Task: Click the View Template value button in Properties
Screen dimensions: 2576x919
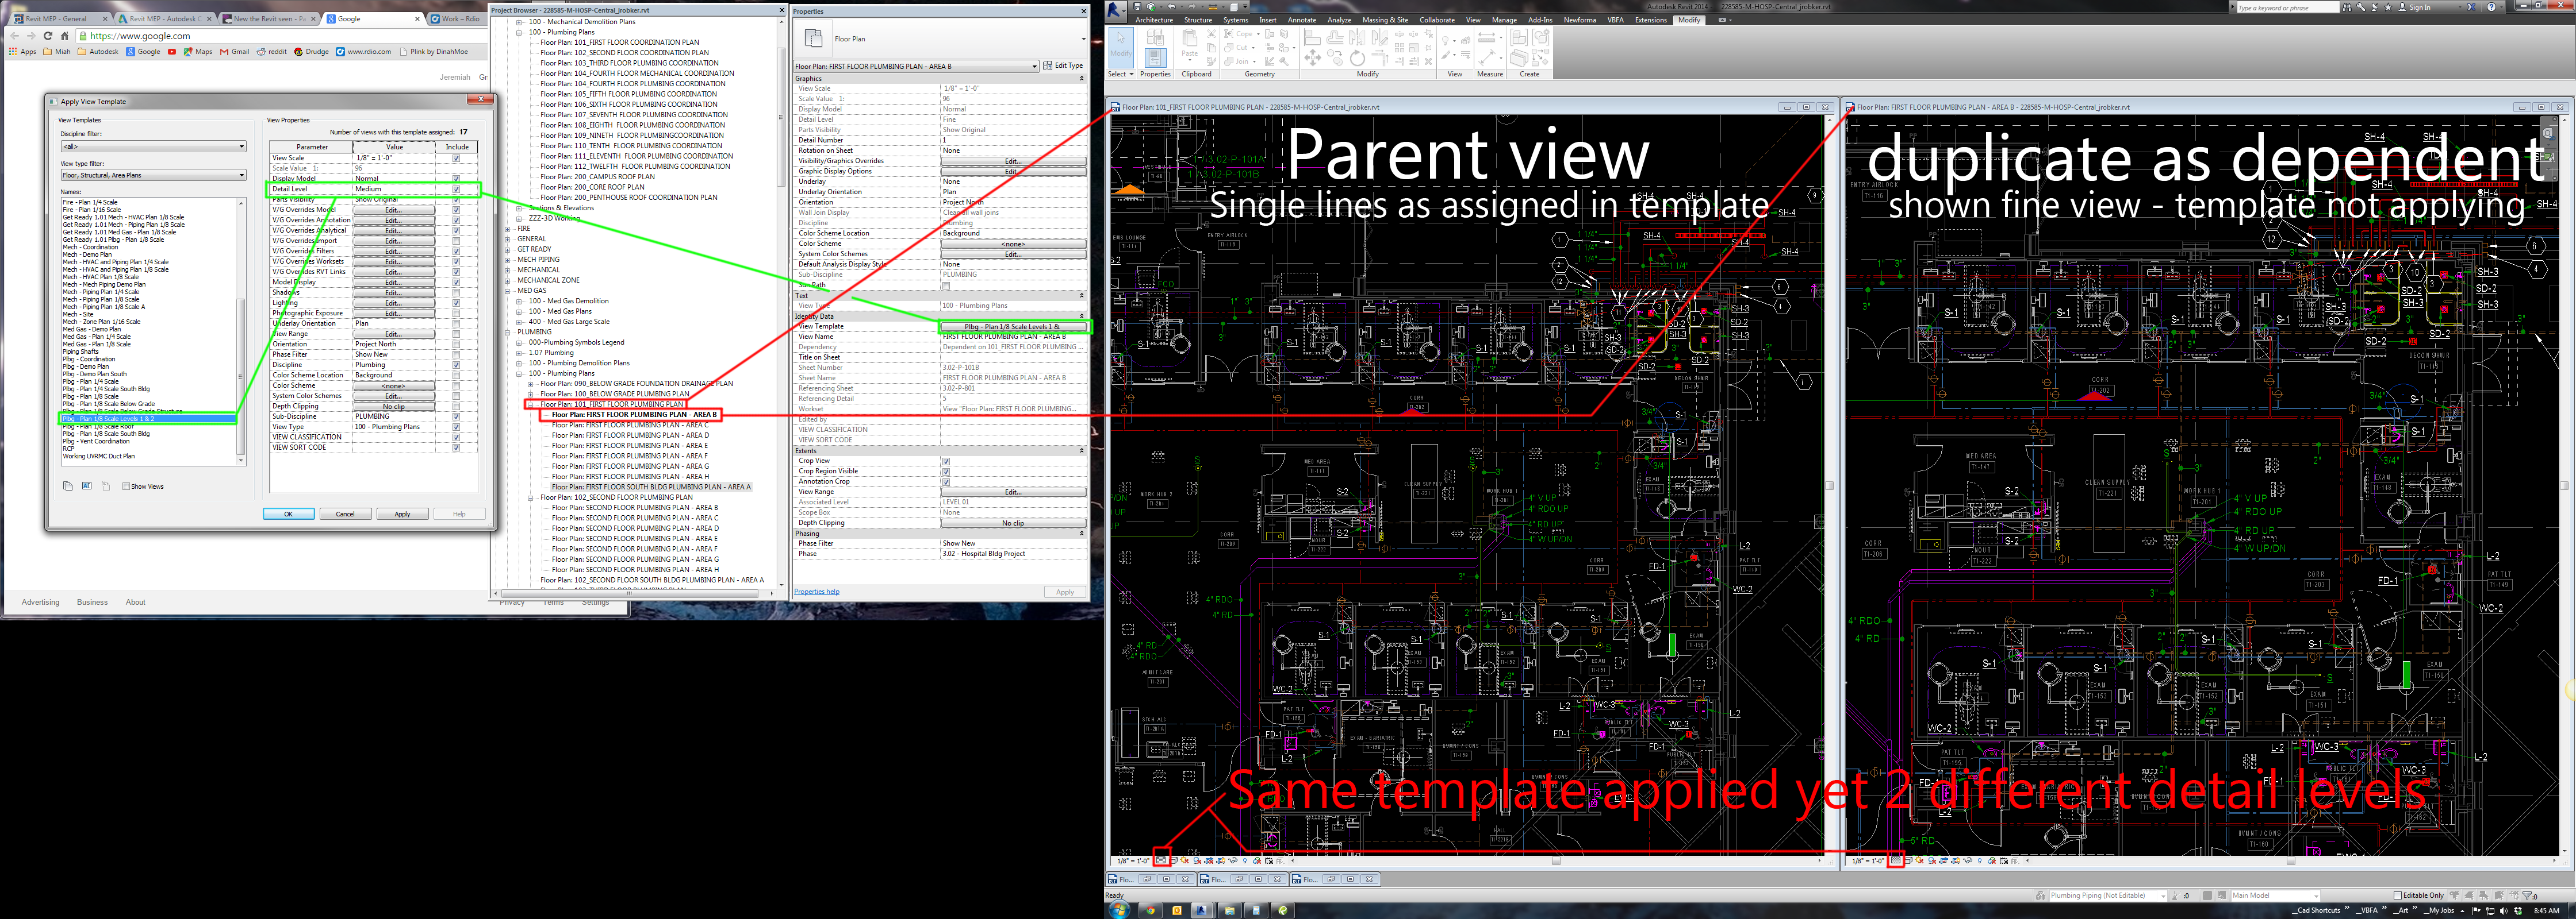Action: pyautogui.click(x=1013, y=327)
